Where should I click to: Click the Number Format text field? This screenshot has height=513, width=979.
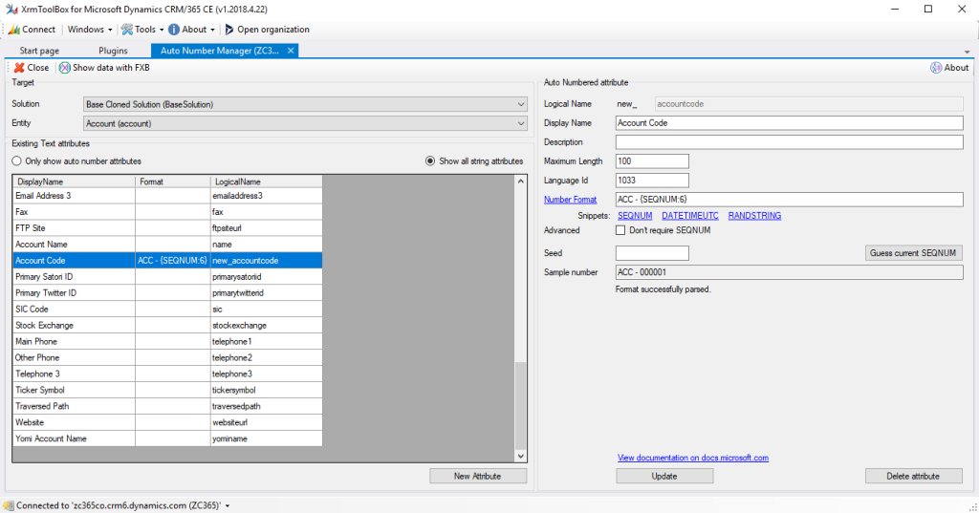789,200
